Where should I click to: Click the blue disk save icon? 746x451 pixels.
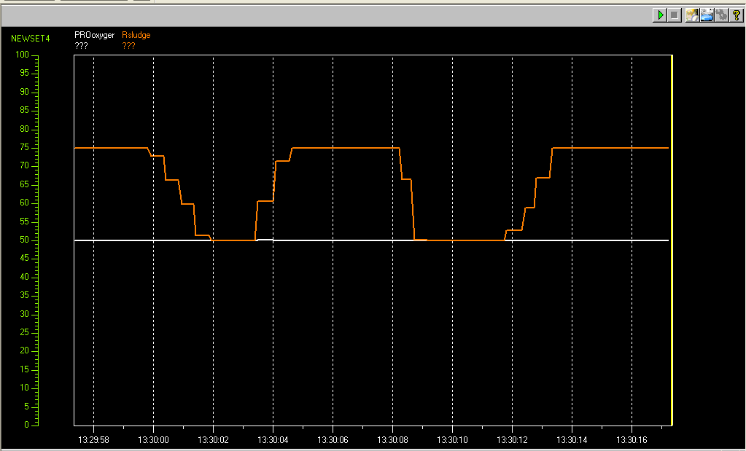(x=707, y=15)
